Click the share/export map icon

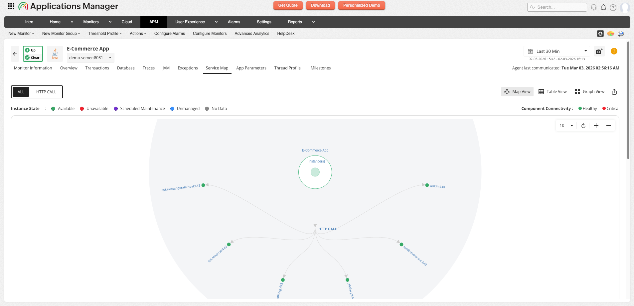tap(614, 92)
